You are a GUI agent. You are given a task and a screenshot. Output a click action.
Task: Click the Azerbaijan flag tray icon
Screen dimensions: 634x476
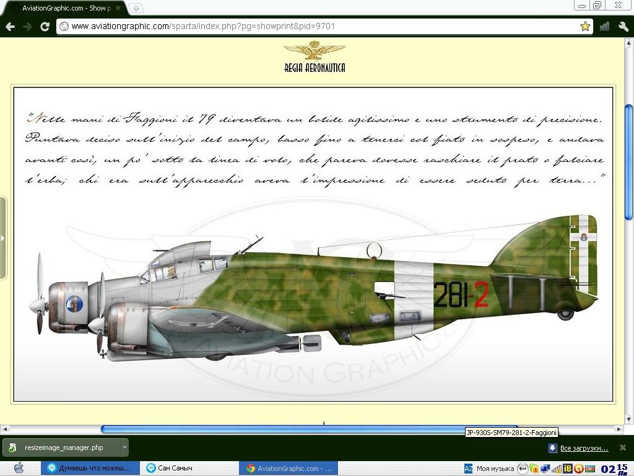589,469
